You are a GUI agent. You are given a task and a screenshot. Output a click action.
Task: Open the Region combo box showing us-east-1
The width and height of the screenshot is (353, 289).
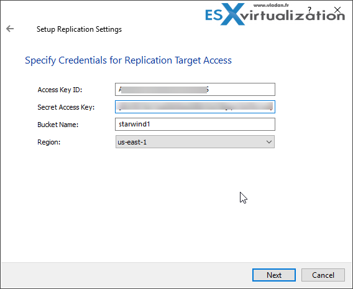tap(195, 142)
